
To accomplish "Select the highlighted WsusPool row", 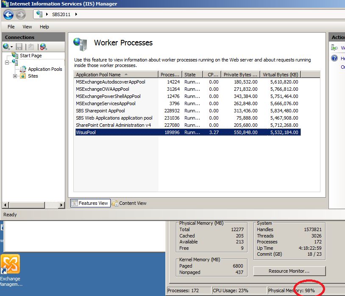I will point(188,132).
